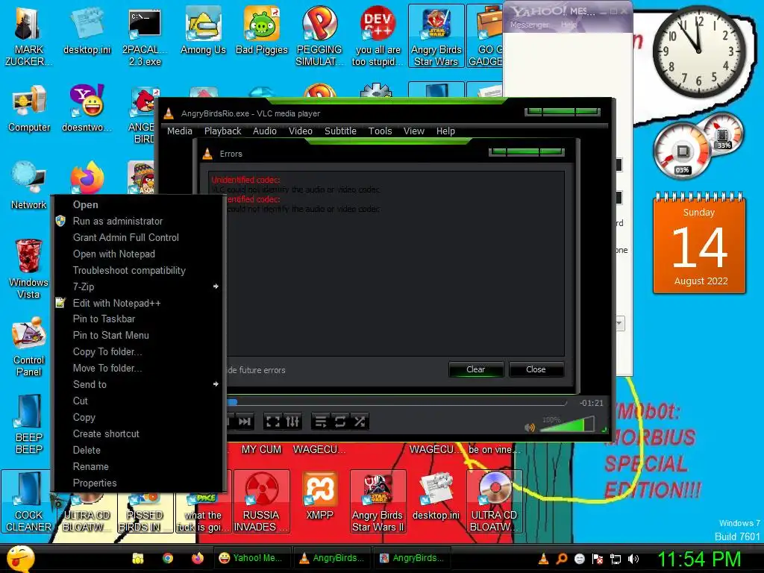
Task: Toggle VLC fullscreen mode button
Action: point(273,422)
